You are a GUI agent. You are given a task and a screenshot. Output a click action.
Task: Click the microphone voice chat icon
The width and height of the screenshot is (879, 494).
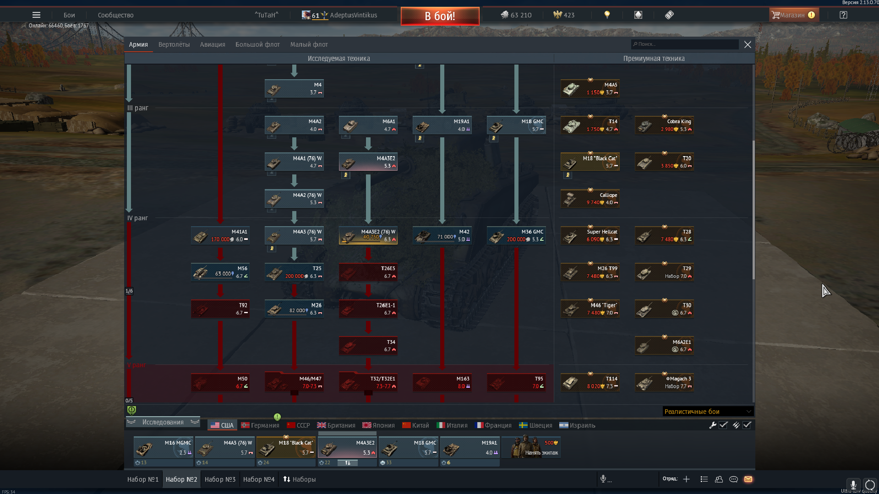coord(603,479)
